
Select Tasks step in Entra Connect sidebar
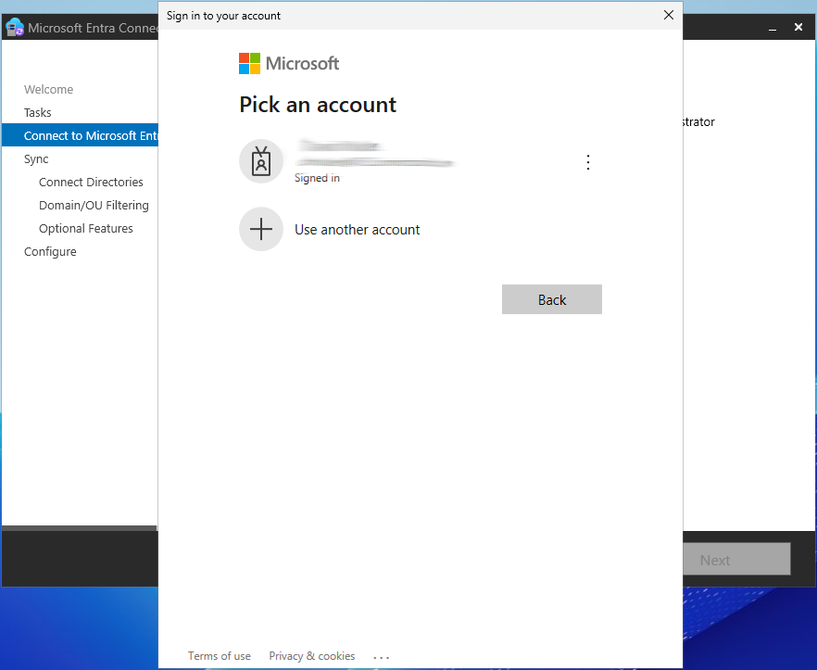click(x=37, y=113)
